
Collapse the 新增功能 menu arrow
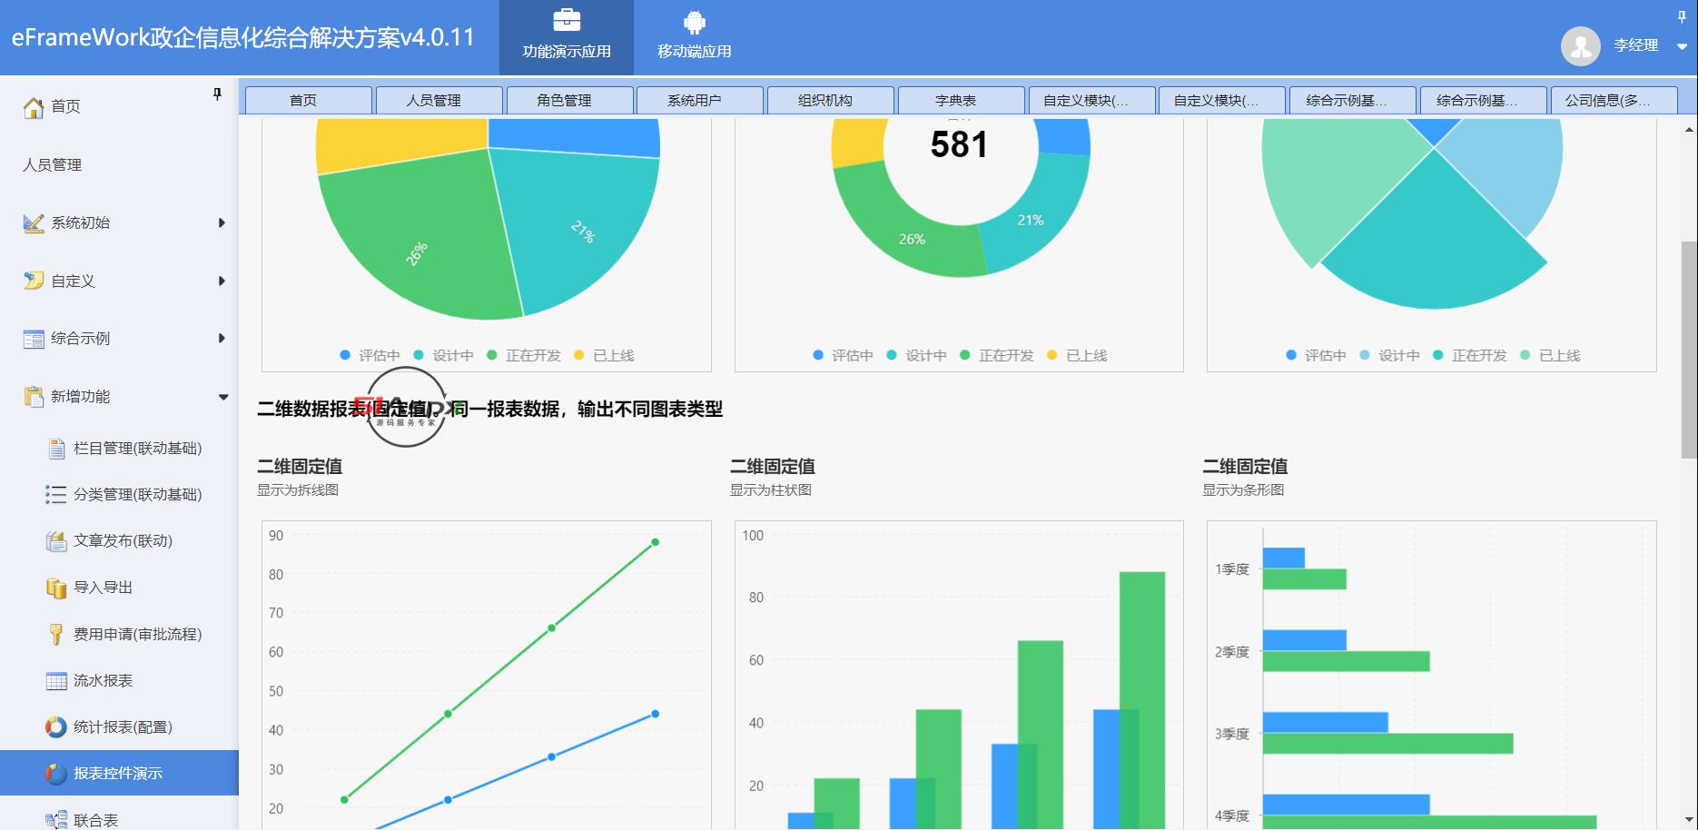pos(223,397)
